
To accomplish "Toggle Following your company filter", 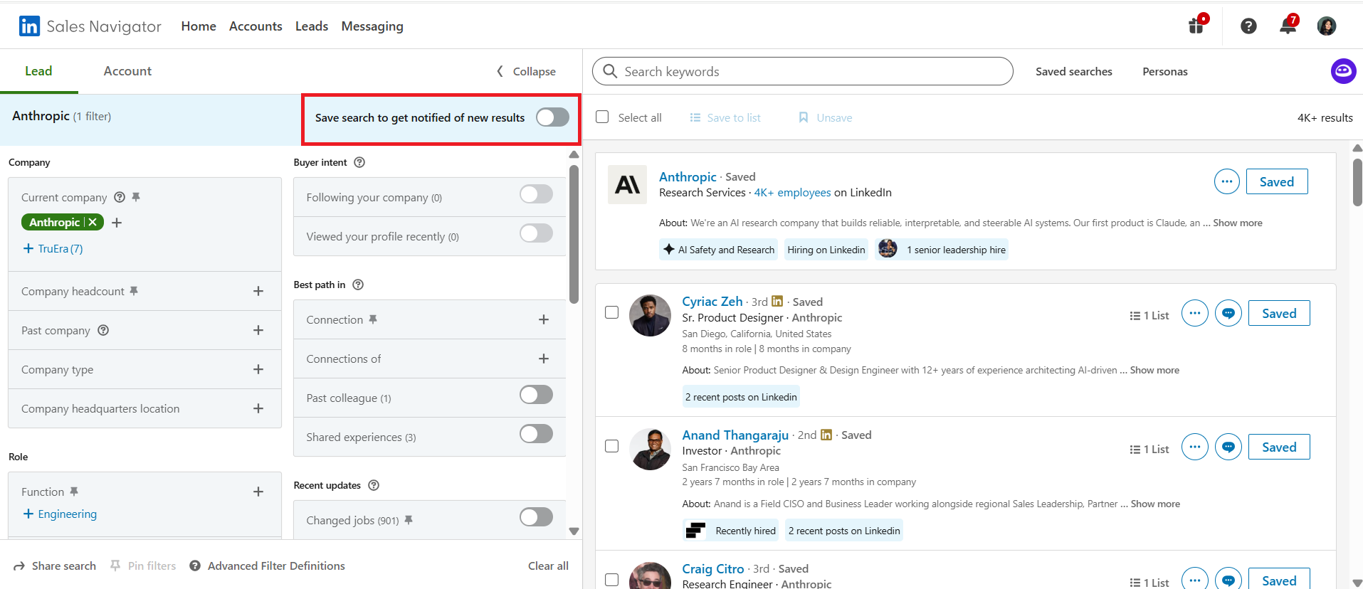I will tap(536, 194).
